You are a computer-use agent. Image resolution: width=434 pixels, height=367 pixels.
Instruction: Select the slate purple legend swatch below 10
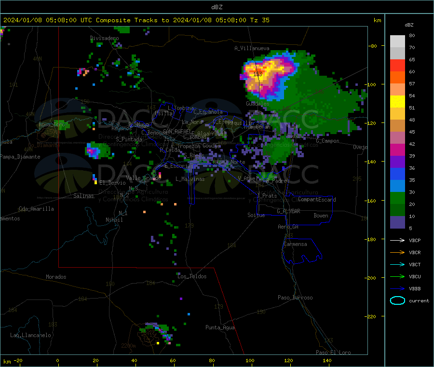397,222
